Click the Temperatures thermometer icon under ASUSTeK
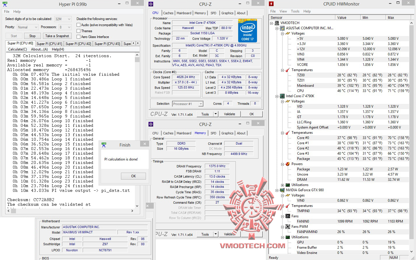This screenshot has height=260, width=416. [288, 70]
